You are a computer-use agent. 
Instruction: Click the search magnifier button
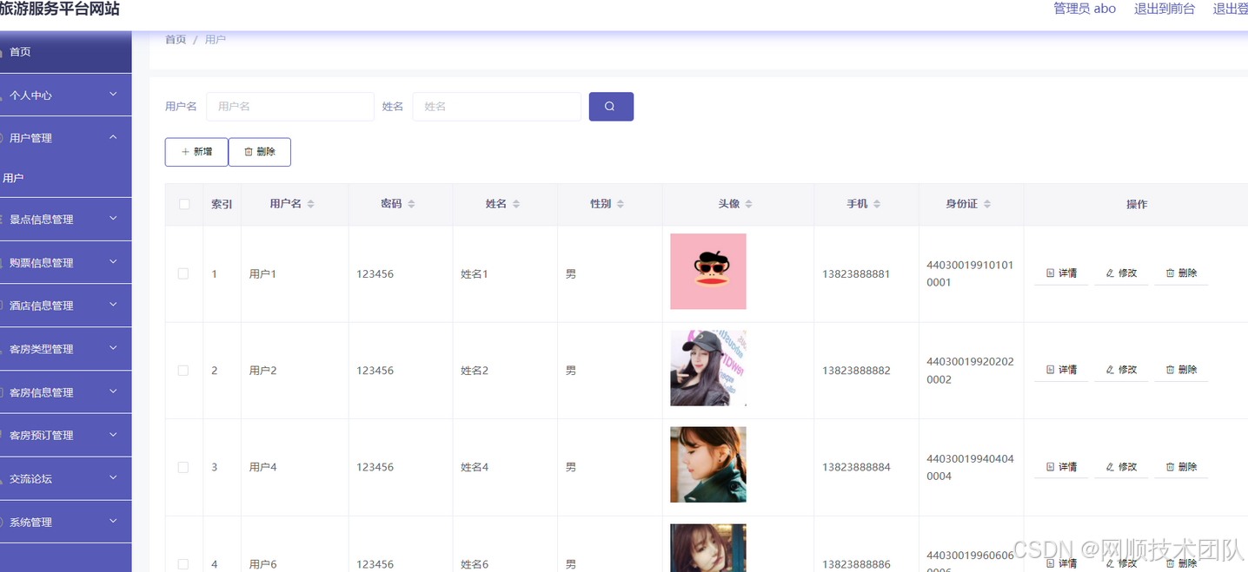611,107
